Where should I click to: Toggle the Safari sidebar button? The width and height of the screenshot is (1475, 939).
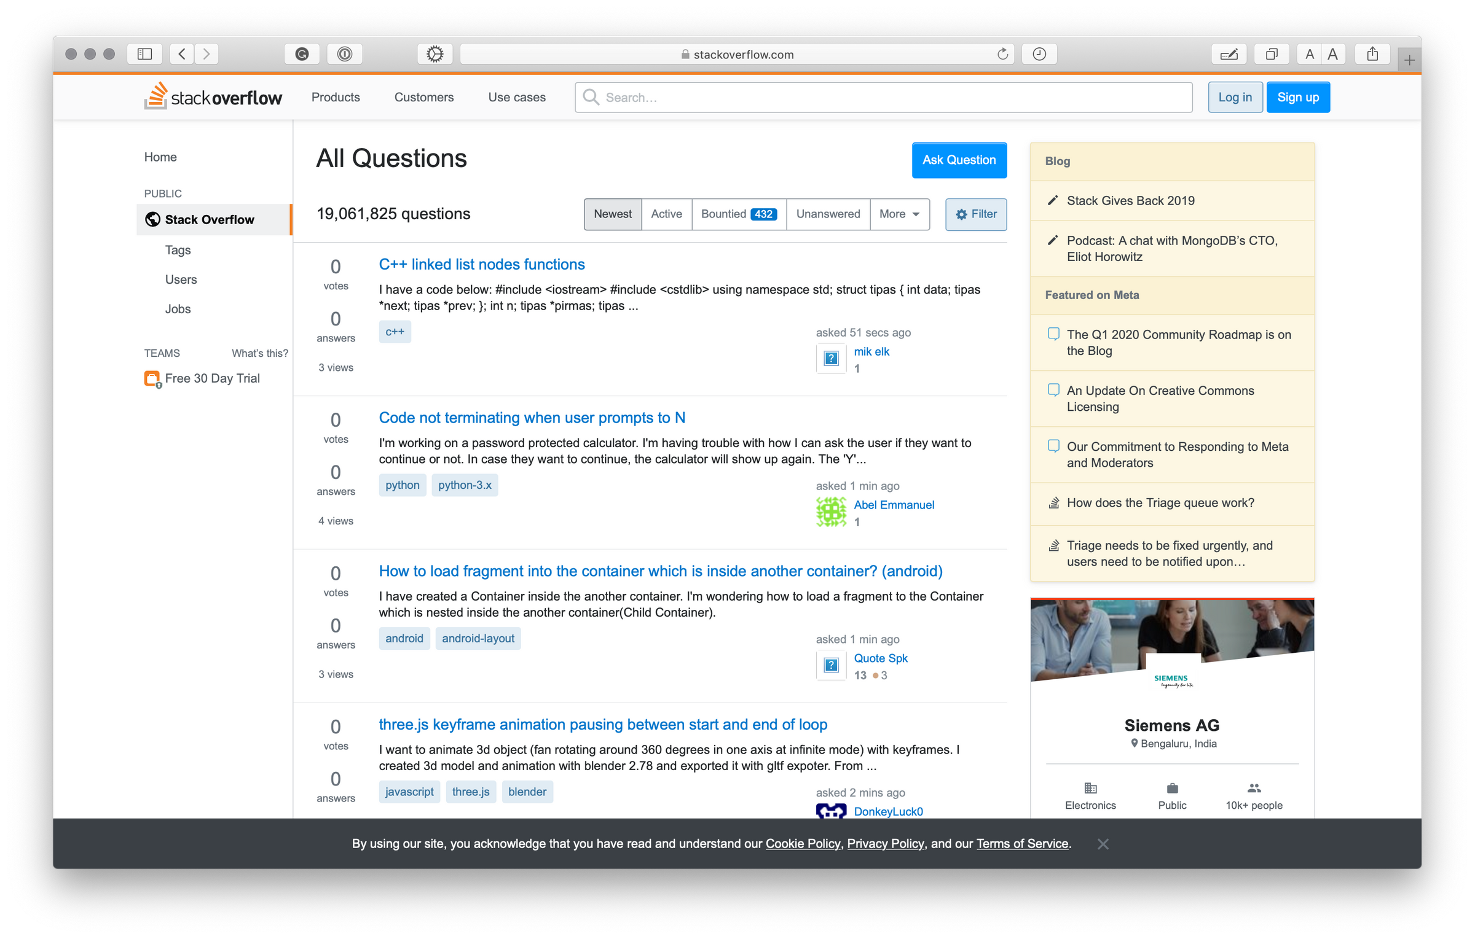click(x=144, y=54)
